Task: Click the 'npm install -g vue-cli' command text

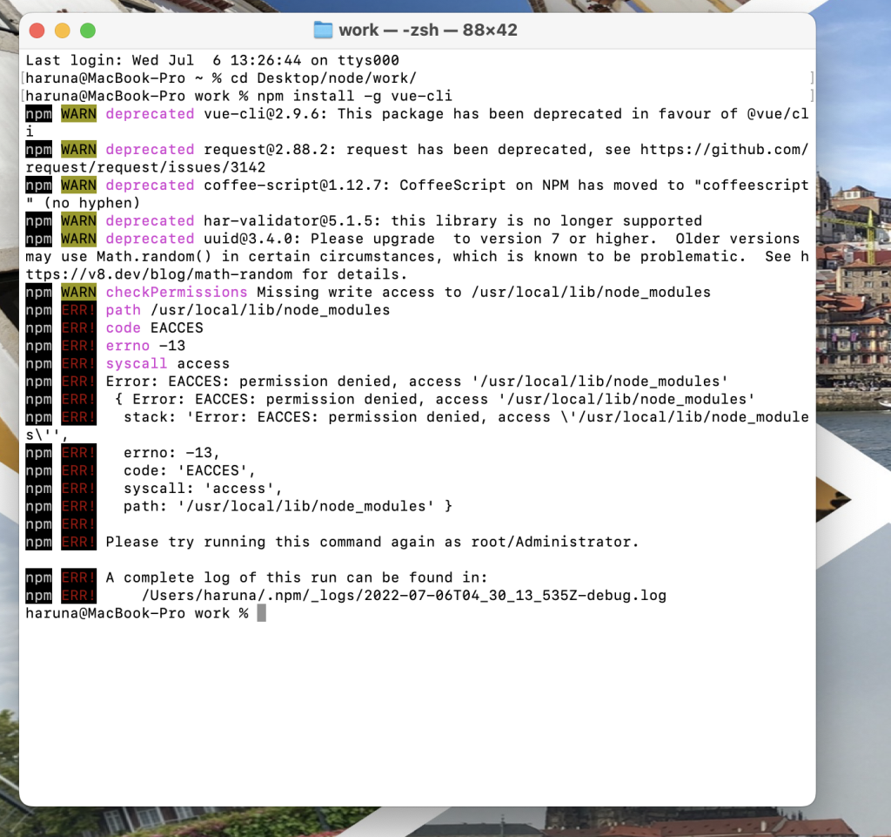Action: (354, 96)
